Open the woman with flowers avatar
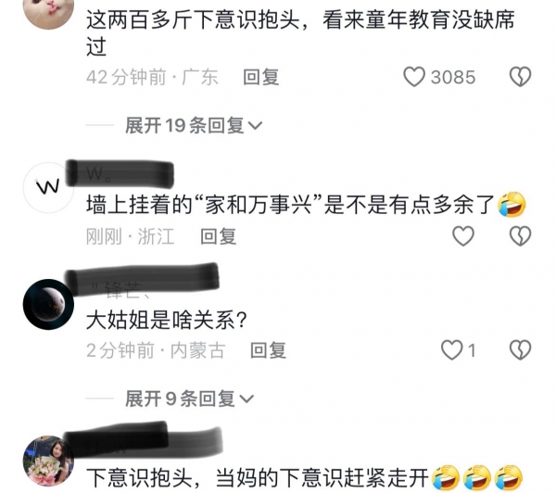The width and height of the screenshot is (556, 493). [48, 461]
